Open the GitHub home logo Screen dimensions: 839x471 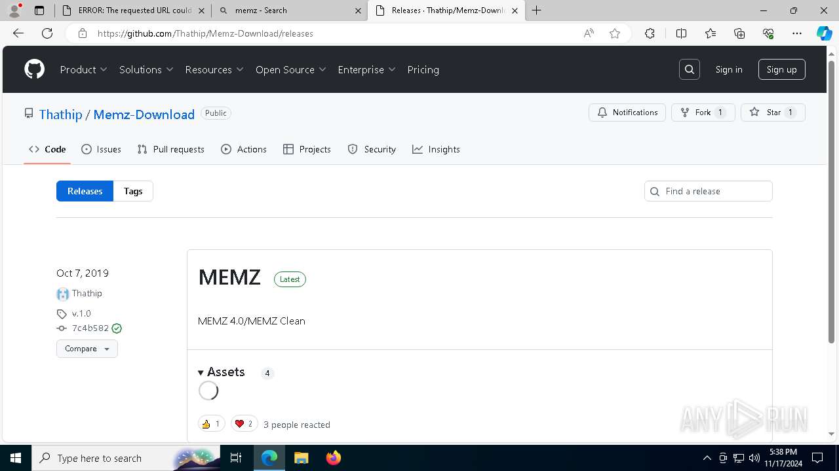35,69
